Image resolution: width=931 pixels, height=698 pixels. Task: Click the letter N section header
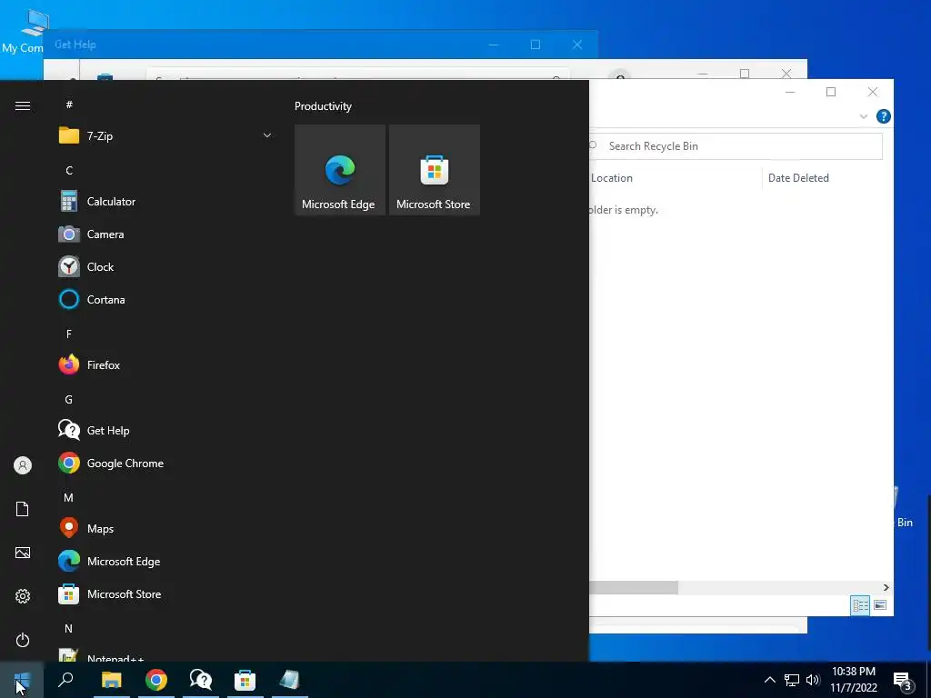click(x=69, y=628)
